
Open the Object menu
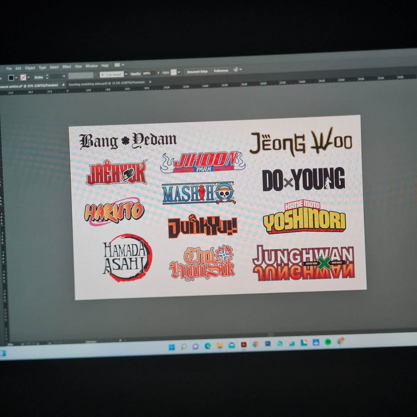(30, 68)
